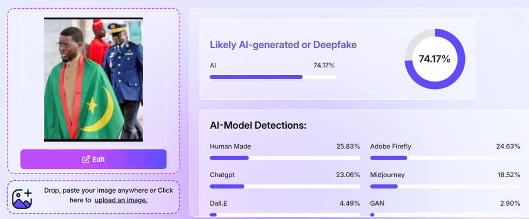529x219 pixels.
Task: Click the Dall.E detection bar
Action: (x=285, y=214)
